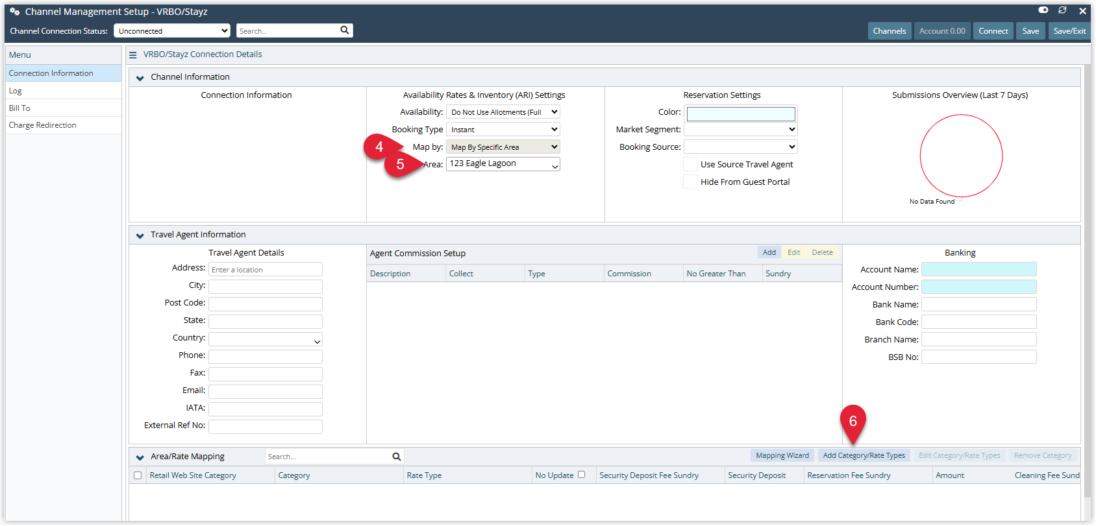Open hamburger menu beside VRBO/Stayz Connection Details

click(x=133, y=55)
